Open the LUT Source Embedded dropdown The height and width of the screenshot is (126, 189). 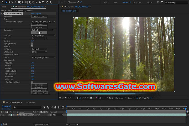click(39, 49)
